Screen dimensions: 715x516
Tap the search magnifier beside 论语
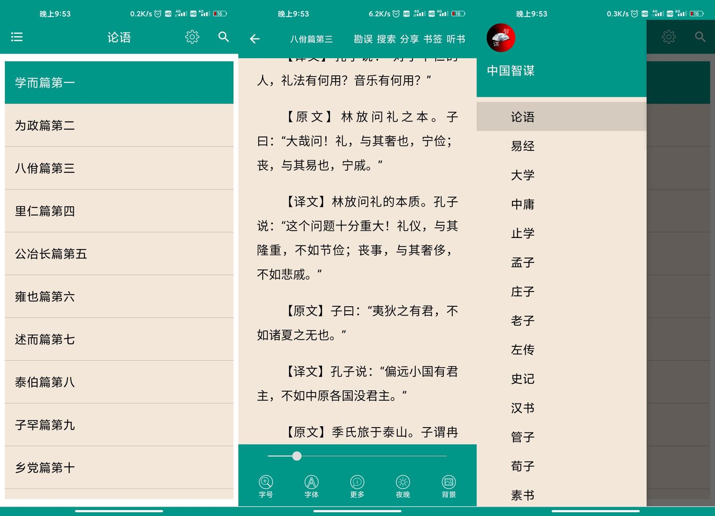223,38
